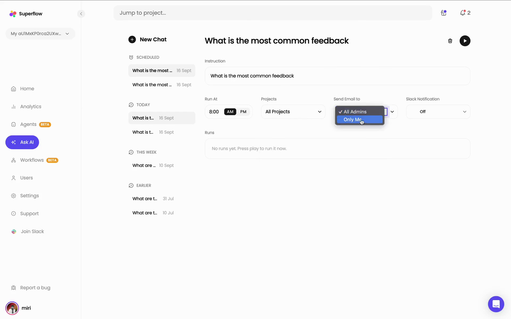Click the Instruction text field
511x319 pixels.
337,76
